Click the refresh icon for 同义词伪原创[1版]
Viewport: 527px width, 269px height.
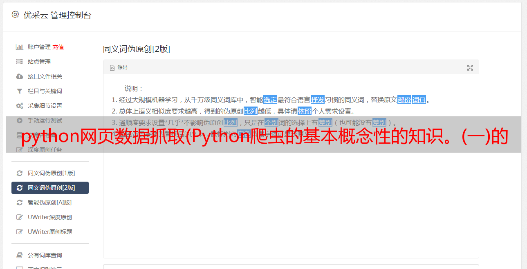tap(19, 173)
